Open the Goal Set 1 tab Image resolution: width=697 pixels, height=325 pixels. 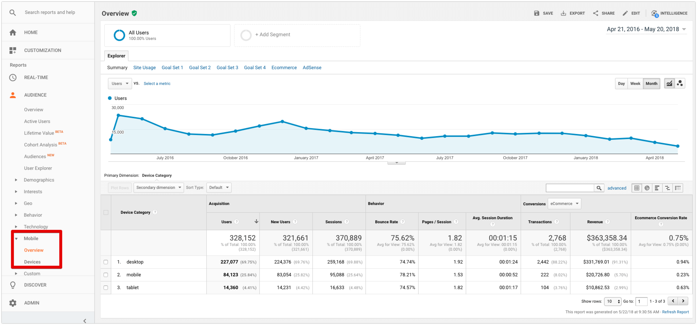pos(172,68)
